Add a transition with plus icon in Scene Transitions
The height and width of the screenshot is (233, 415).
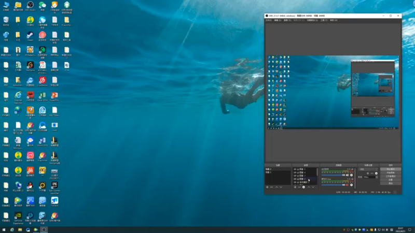tap(368, 173)
